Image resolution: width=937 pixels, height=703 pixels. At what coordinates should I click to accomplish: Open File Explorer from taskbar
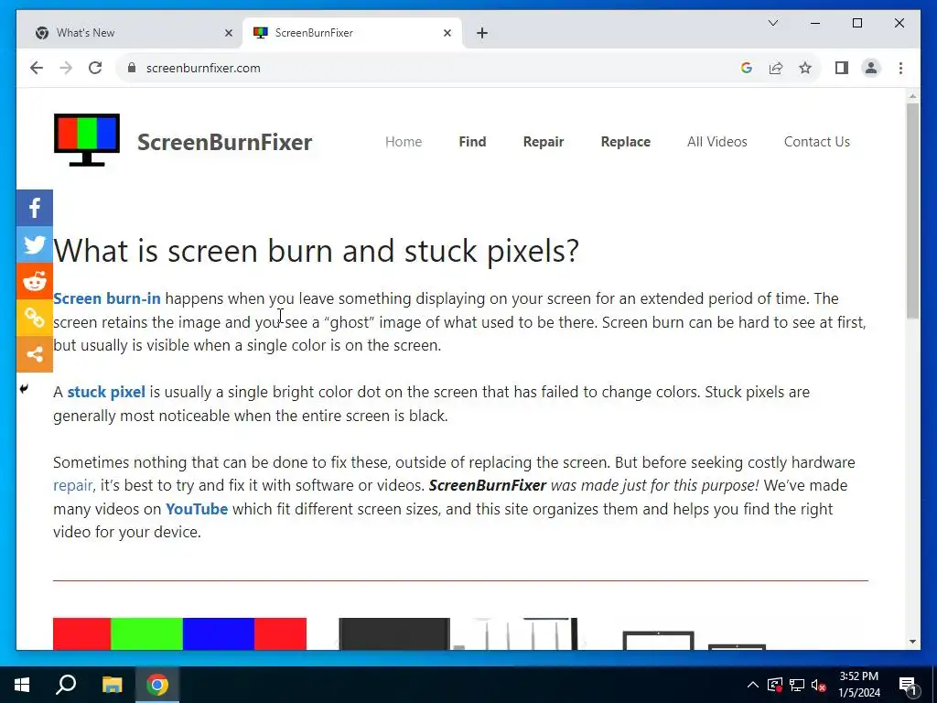pos(113,685)
